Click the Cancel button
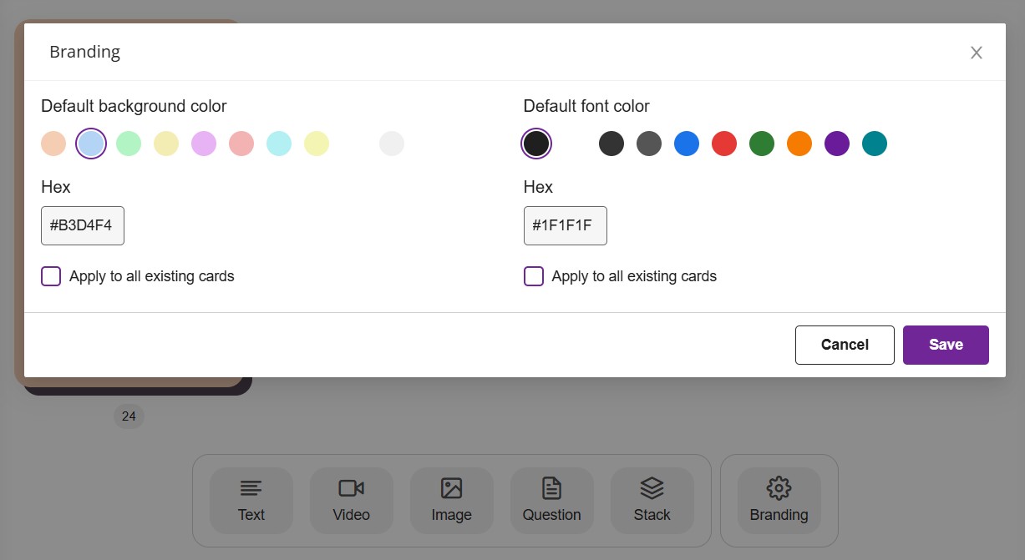This screenshot has height=560, width=1025. pyautogui.click(x=845, y=345)
